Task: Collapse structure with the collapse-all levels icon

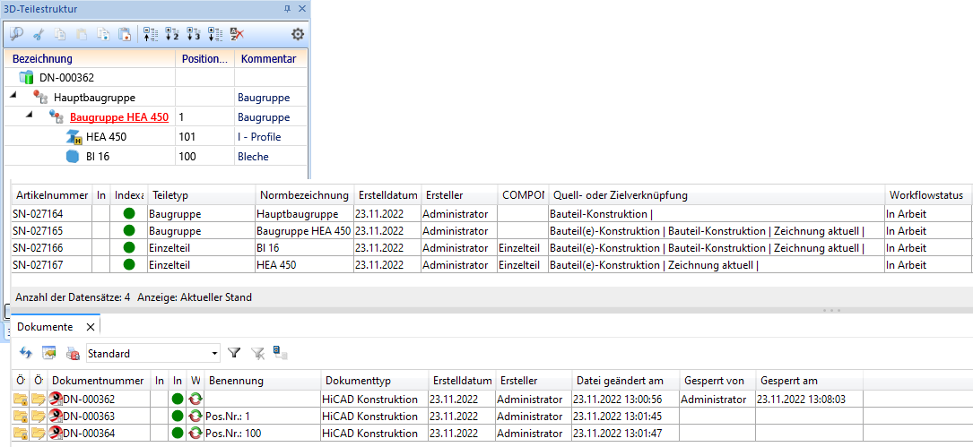Action: tap(150, 35)
